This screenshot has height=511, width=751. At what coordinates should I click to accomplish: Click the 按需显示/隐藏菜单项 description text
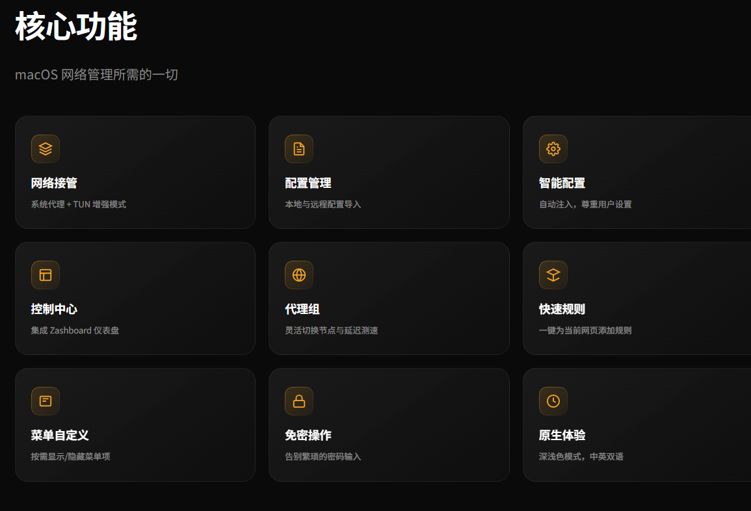(x=70, y=456)
